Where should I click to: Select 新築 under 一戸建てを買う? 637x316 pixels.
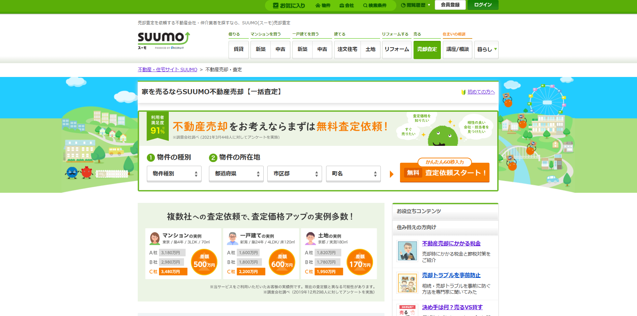[302, 50]
